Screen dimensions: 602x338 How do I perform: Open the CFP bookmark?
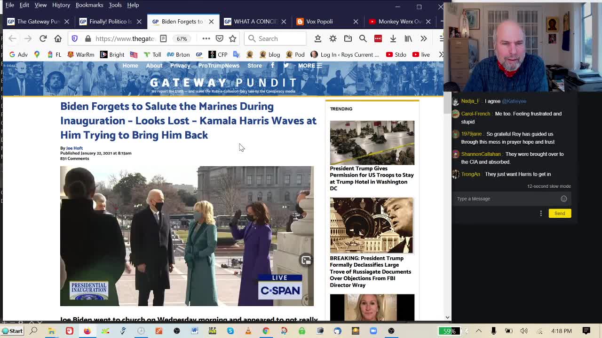(218, 54)
